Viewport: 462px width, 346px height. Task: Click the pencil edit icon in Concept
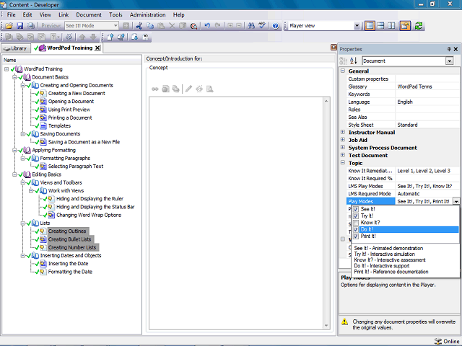pos(188,89)
